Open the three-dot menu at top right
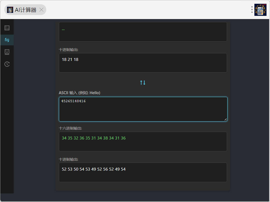The height and width of the screenshot is (202, 270). [x=252, y=10]
